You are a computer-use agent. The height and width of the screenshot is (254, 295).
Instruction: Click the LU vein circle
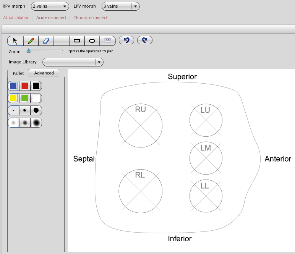coord(206,120)
